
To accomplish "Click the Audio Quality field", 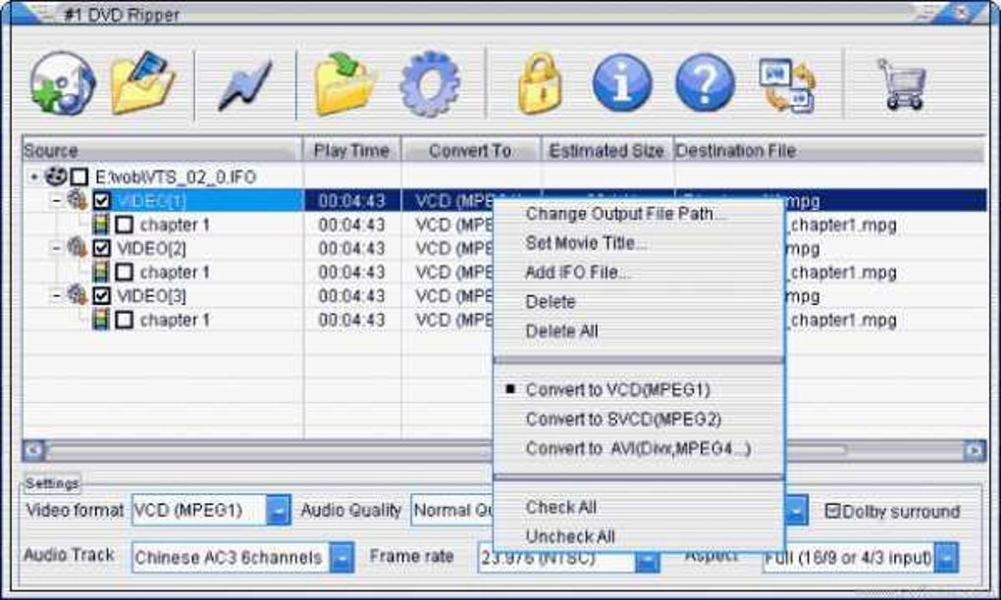I will [x=452, y=510].
